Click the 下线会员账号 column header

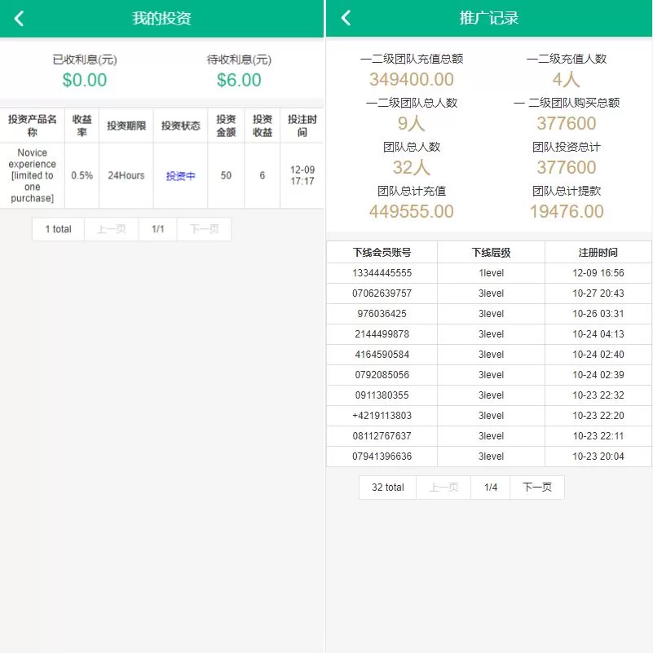tap(382, 253)
